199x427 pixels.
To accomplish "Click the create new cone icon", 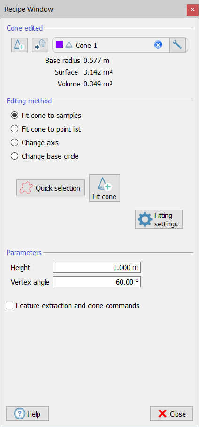I will [x=19, y=45].
